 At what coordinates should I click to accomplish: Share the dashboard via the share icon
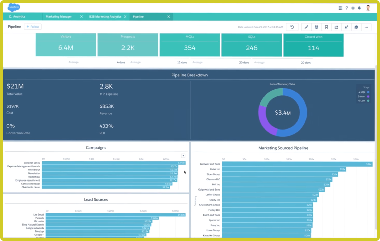coord(336,27)
